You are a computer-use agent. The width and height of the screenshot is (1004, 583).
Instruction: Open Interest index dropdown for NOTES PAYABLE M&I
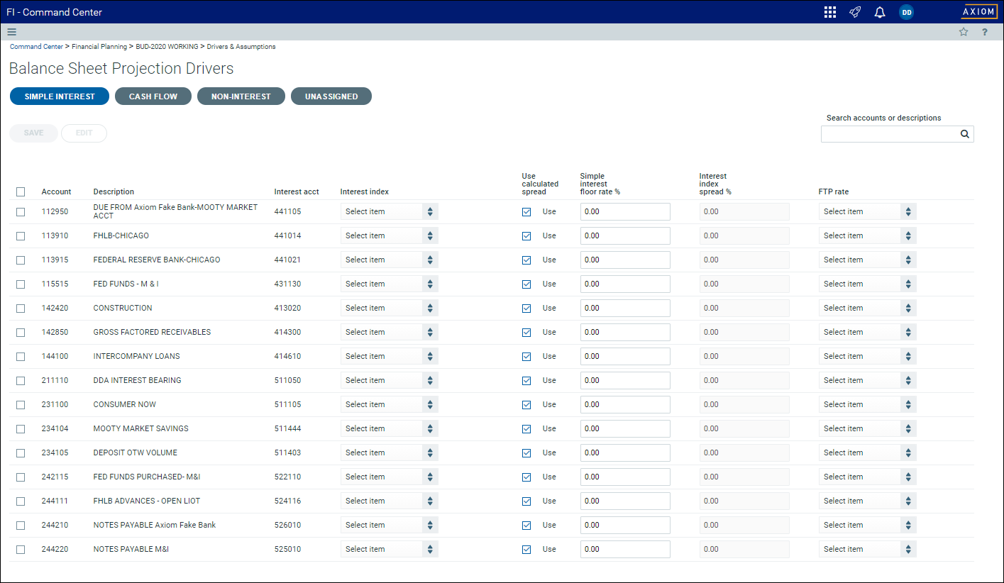click(x=390, y=549)
